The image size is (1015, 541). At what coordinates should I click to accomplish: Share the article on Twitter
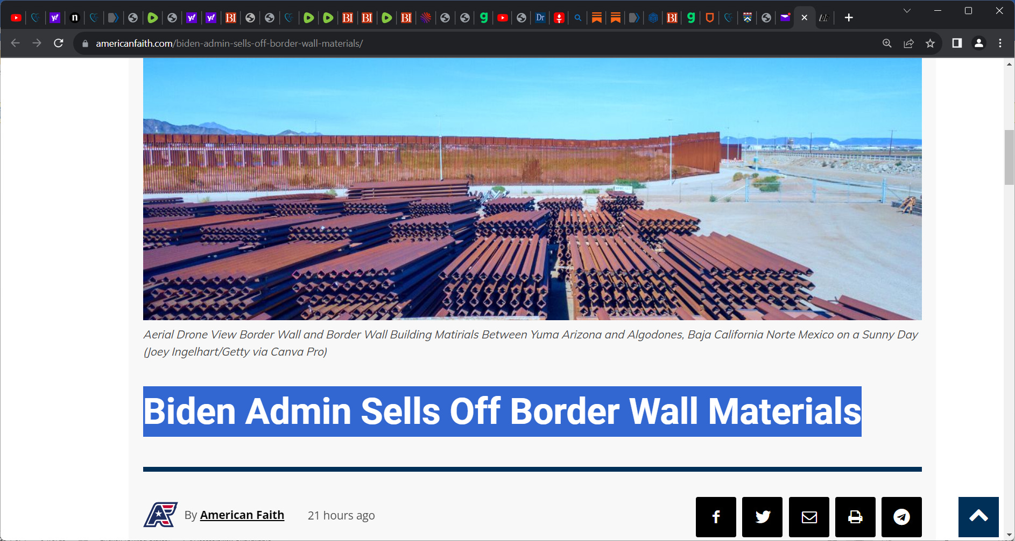pos(763,517)
